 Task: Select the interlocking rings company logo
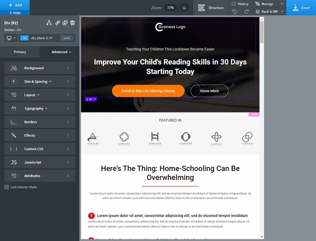click(247, 138)
